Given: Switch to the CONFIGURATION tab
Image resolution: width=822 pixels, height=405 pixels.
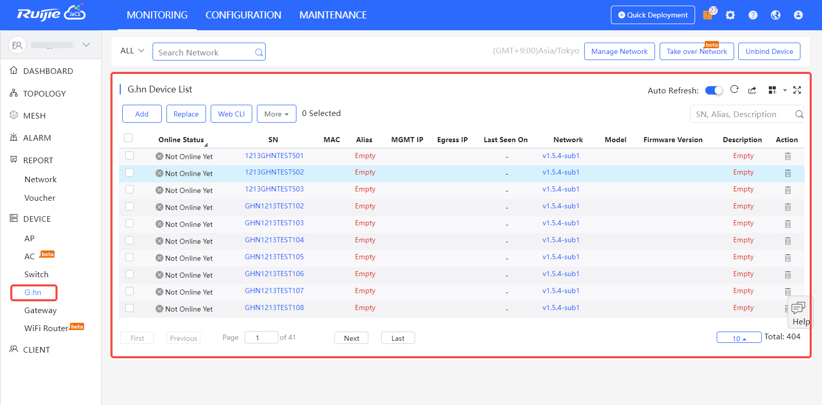Looking at the screenshot, I should click(x=243, y=15).
